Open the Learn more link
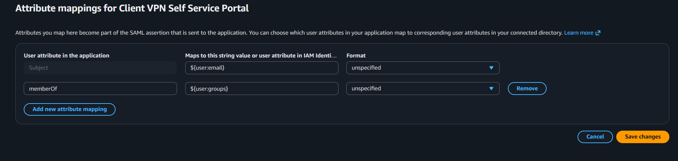This screenshot has height=161, width=678. 579,33
